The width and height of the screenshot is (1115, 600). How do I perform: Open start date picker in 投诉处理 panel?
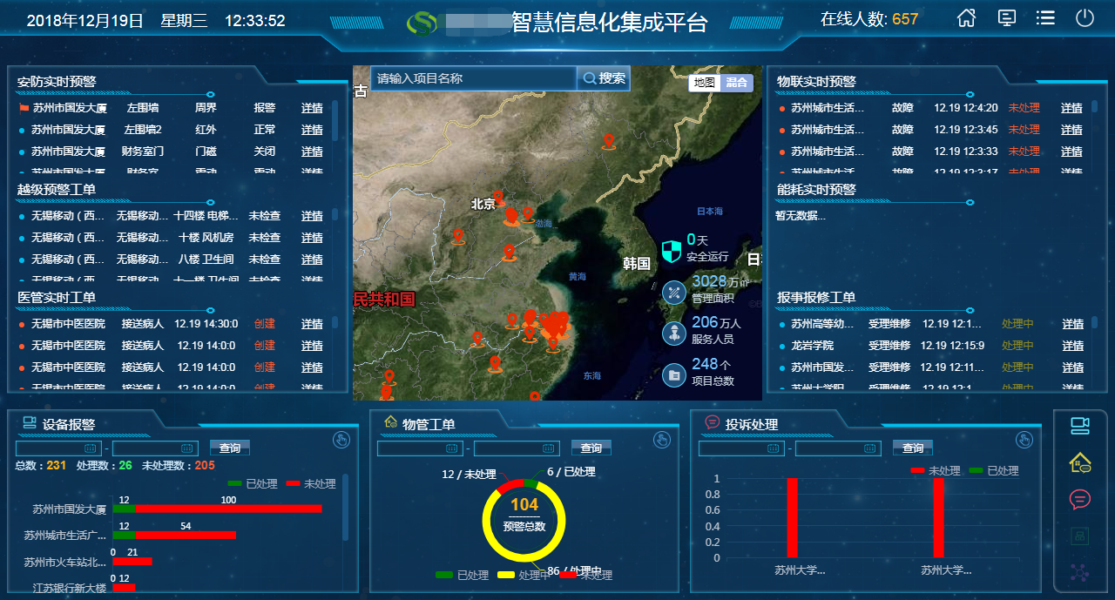(x=741, y=448)
